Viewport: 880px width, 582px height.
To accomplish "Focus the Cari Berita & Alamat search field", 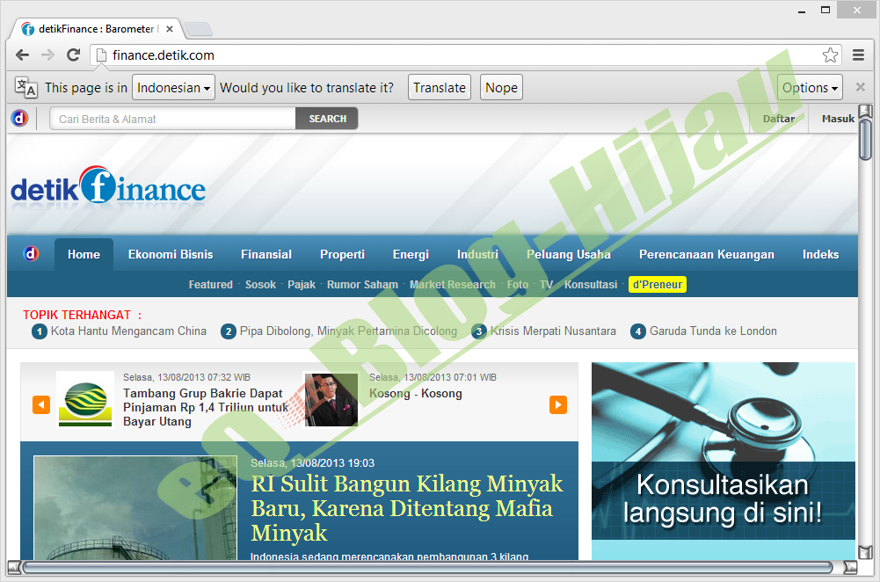I will pyautogui.click(x=173, y=119).
